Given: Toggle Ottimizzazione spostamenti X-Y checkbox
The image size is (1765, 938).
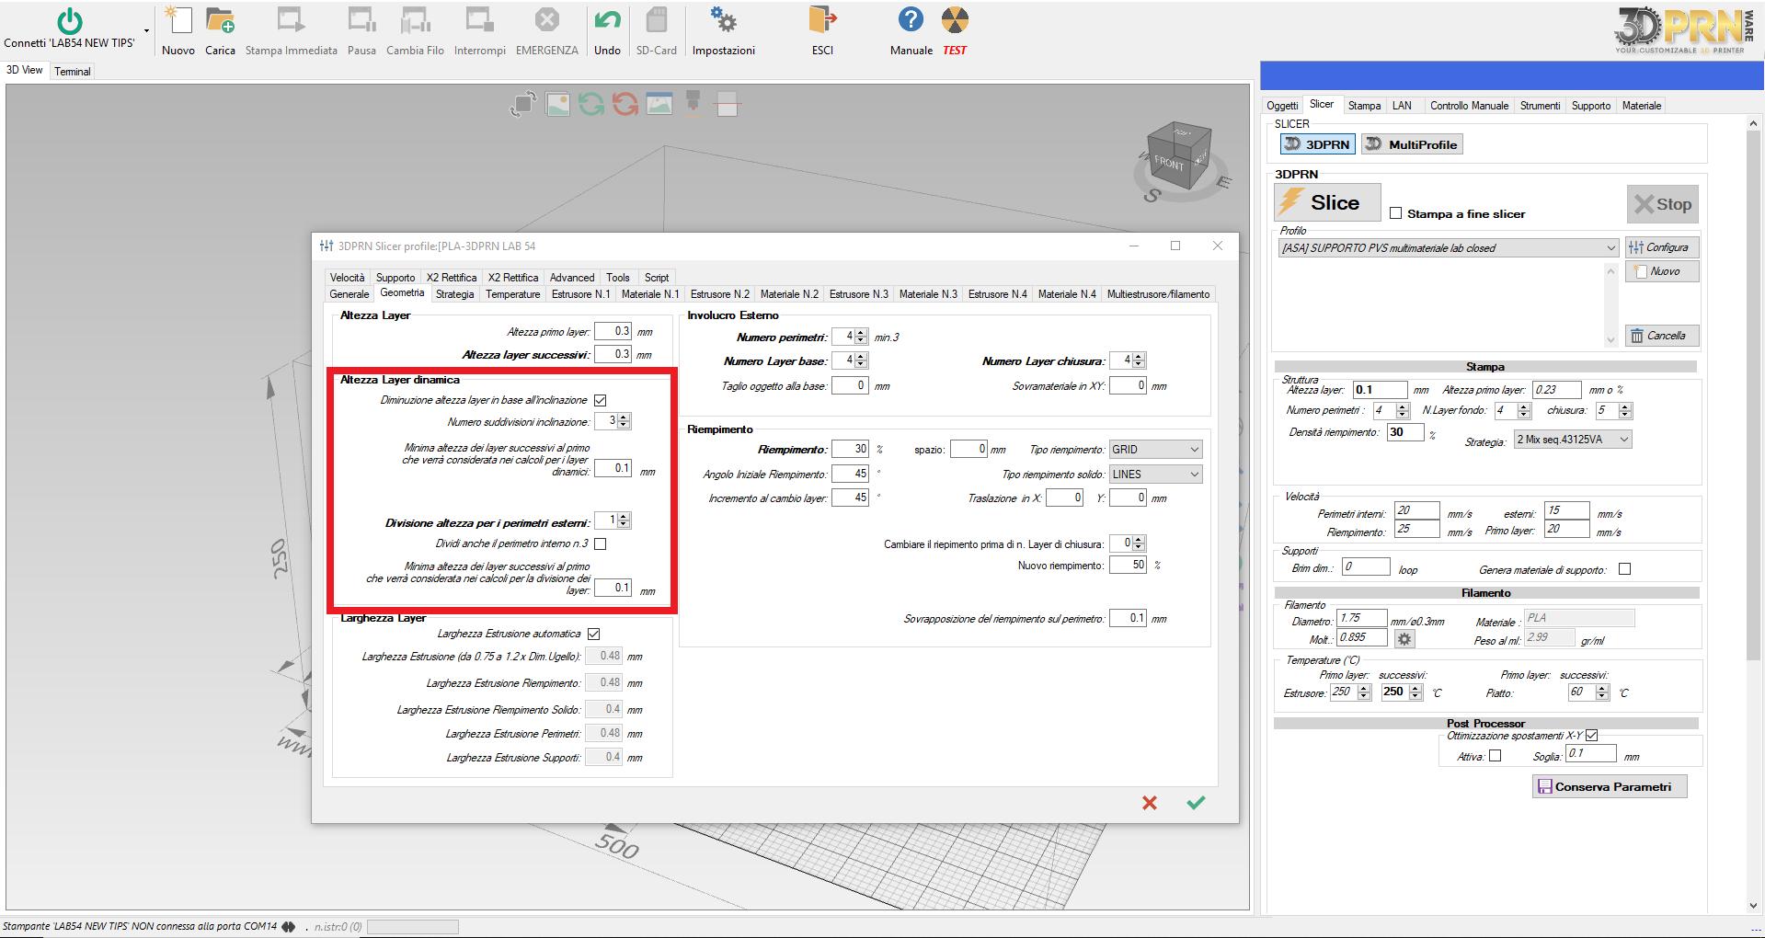Looking at the screenshot, I should [x=1592, y=736].
